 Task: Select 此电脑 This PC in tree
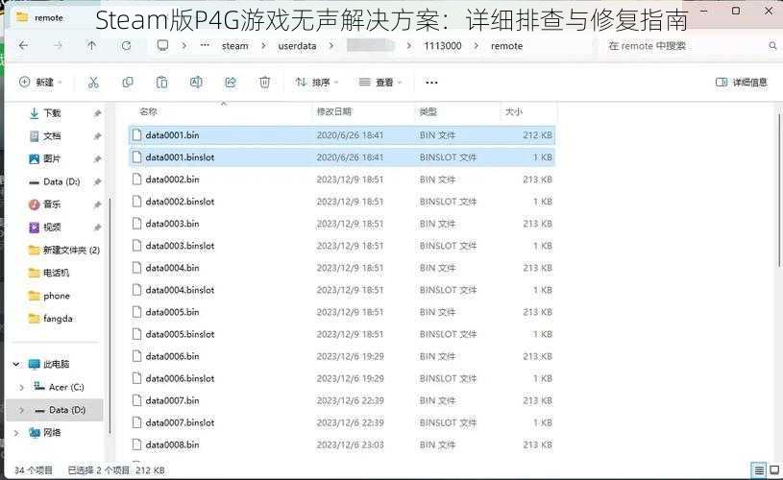tap(49, 364)
